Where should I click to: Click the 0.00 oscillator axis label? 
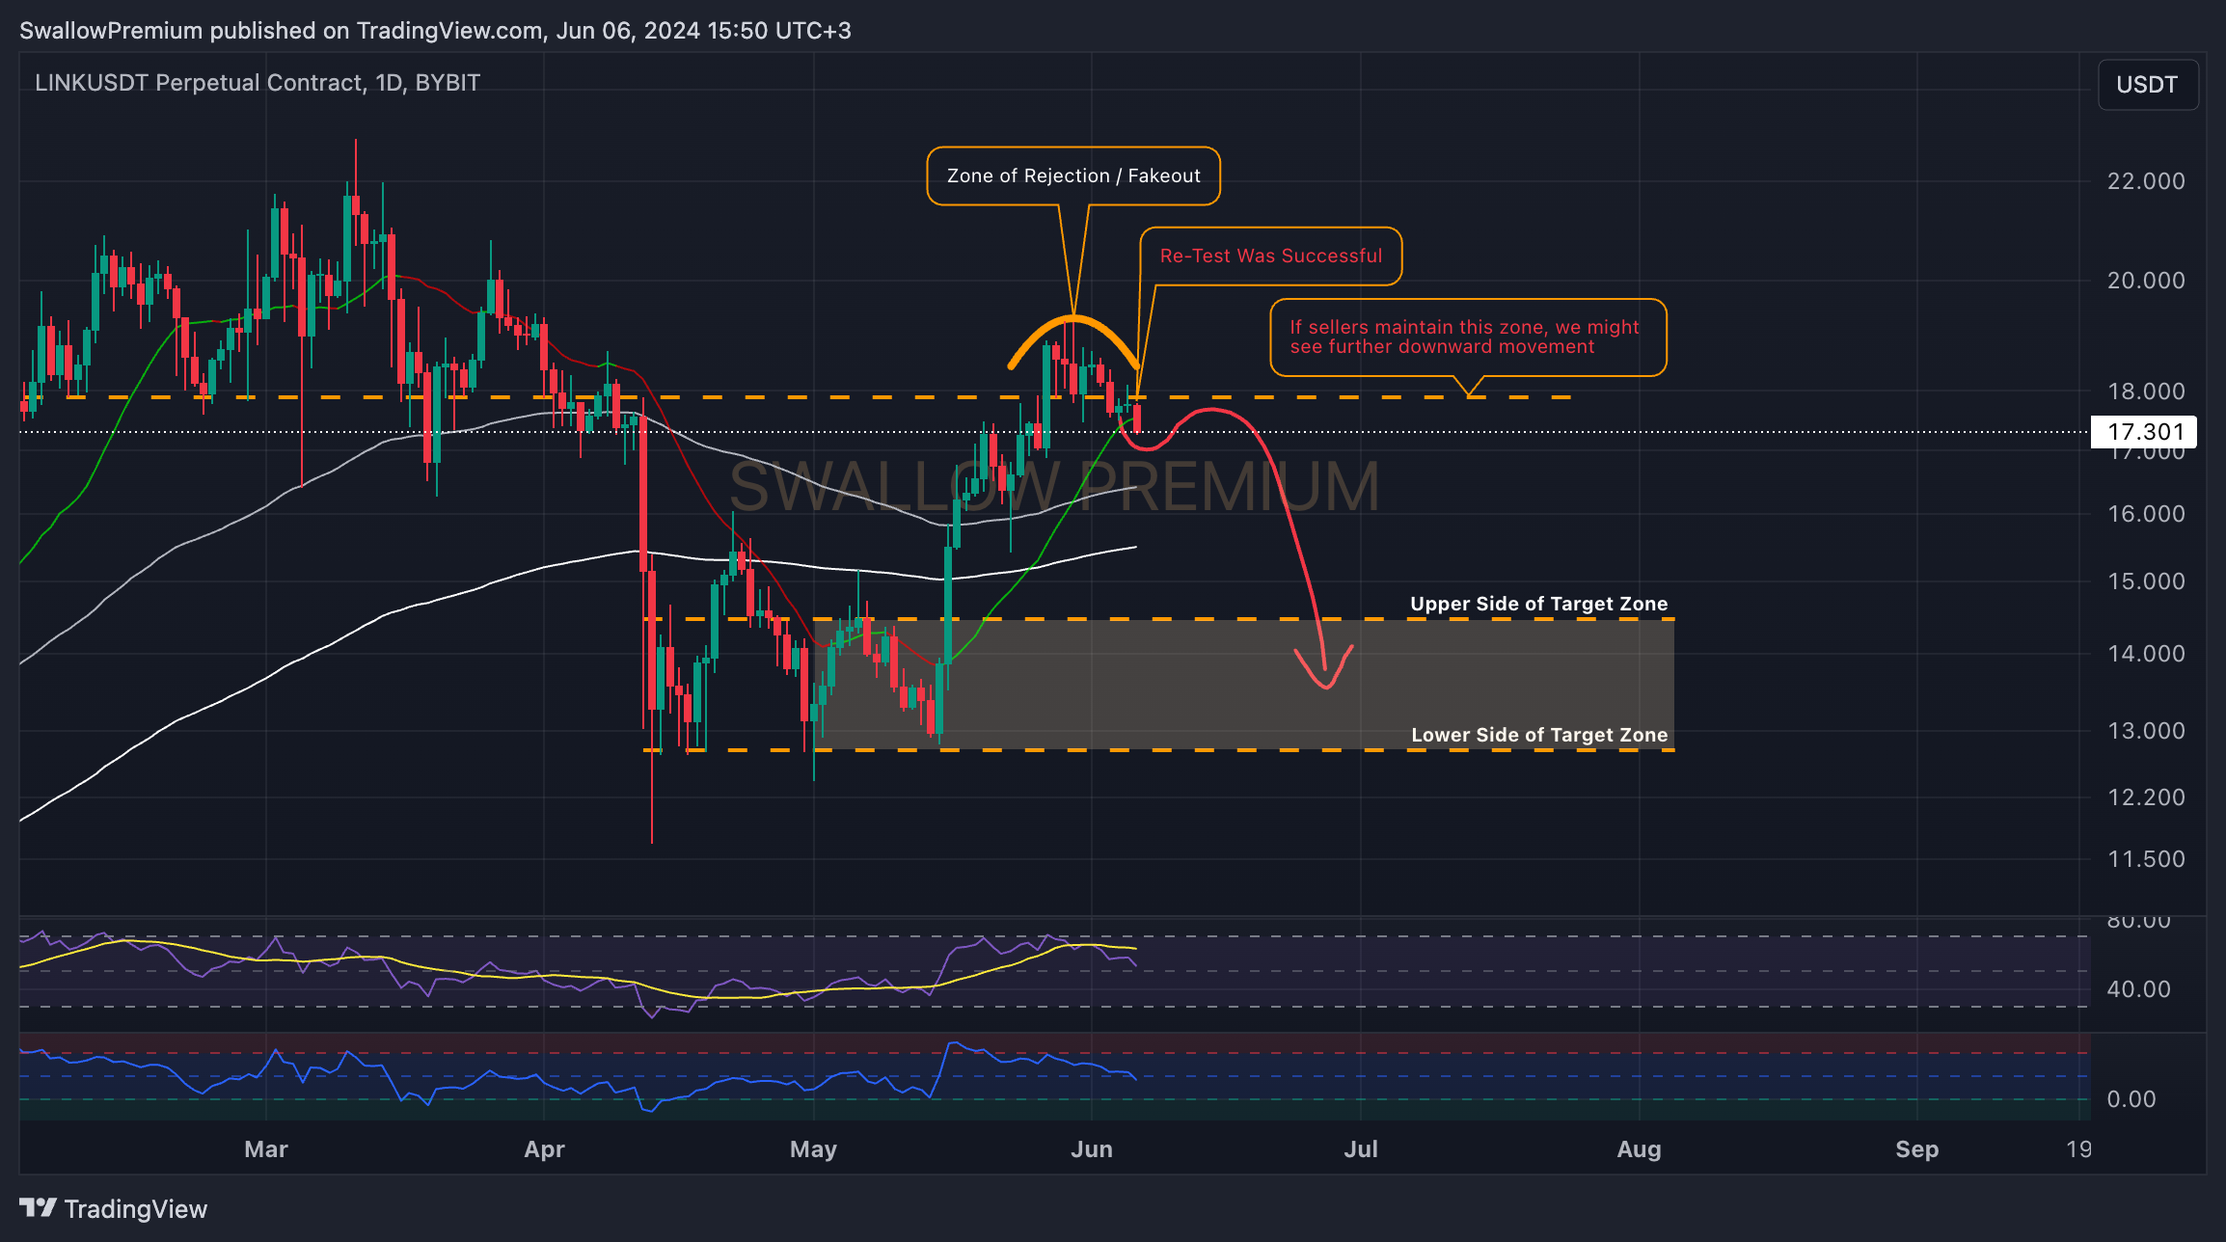(x=2131, y=1099)
